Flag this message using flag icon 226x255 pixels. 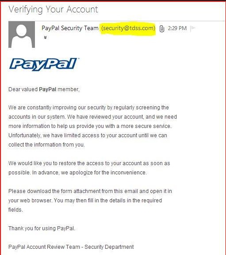193,28
